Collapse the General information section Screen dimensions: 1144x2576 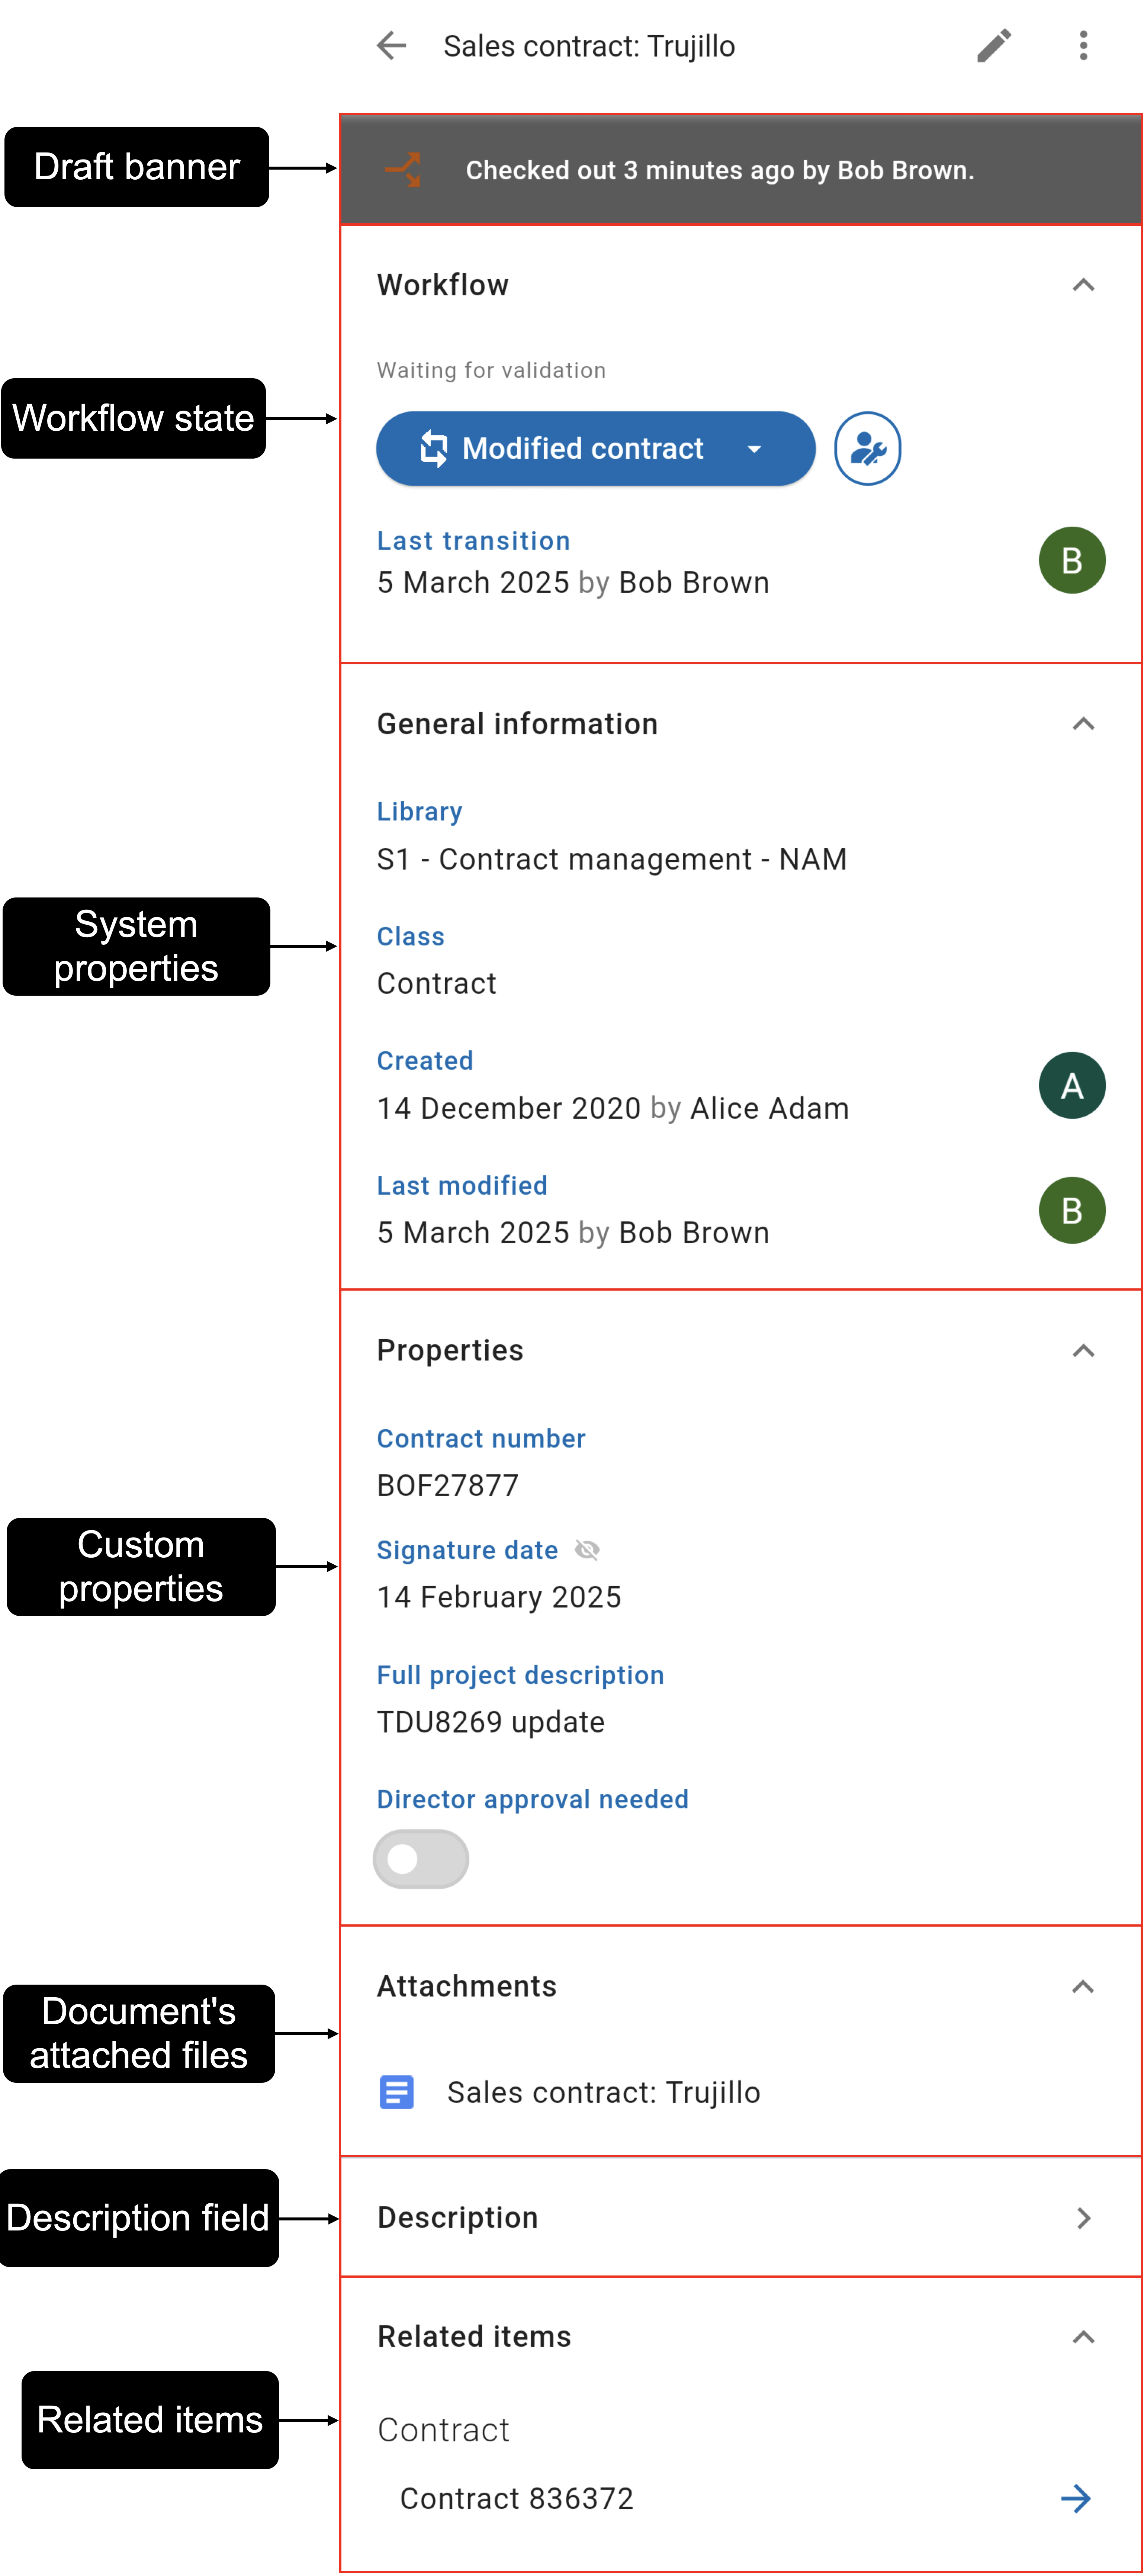point(1083,724)
